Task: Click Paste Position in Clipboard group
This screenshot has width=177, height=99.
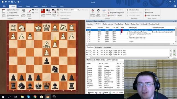Action: pos(13,10)
